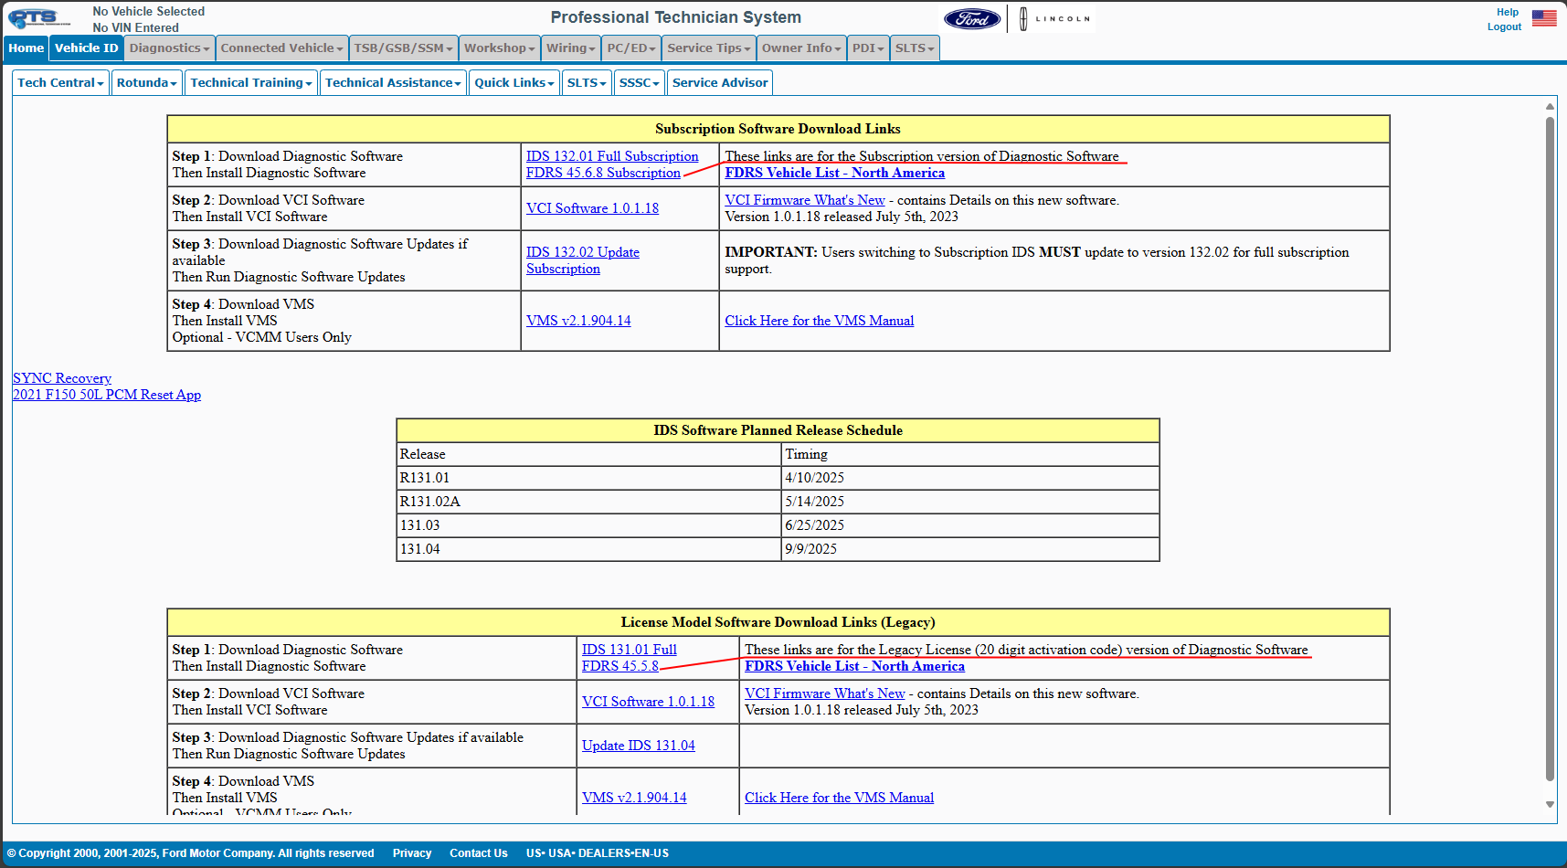The image size is (1567, 868).
Task: Open the Technical Training dropdown
Action: pyautogui.click(x=250, y=83)
